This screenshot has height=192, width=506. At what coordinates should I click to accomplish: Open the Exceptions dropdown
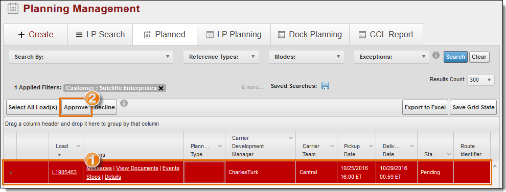[x=392, y=57]
